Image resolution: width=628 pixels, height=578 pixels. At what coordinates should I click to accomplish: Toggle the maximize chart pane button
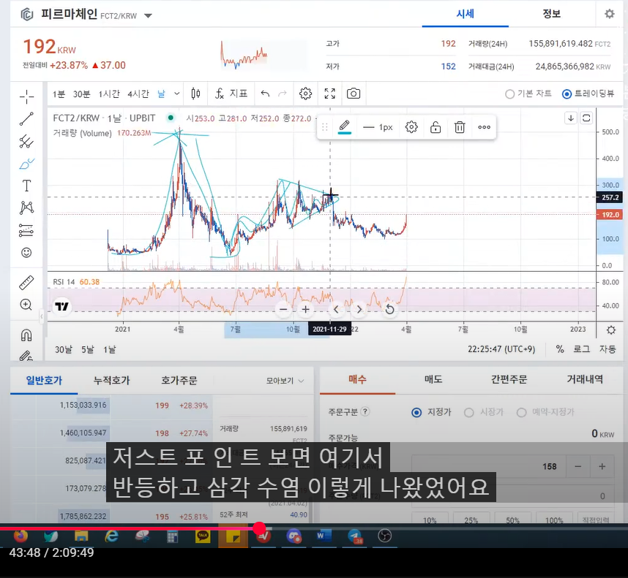coord(586,118)
